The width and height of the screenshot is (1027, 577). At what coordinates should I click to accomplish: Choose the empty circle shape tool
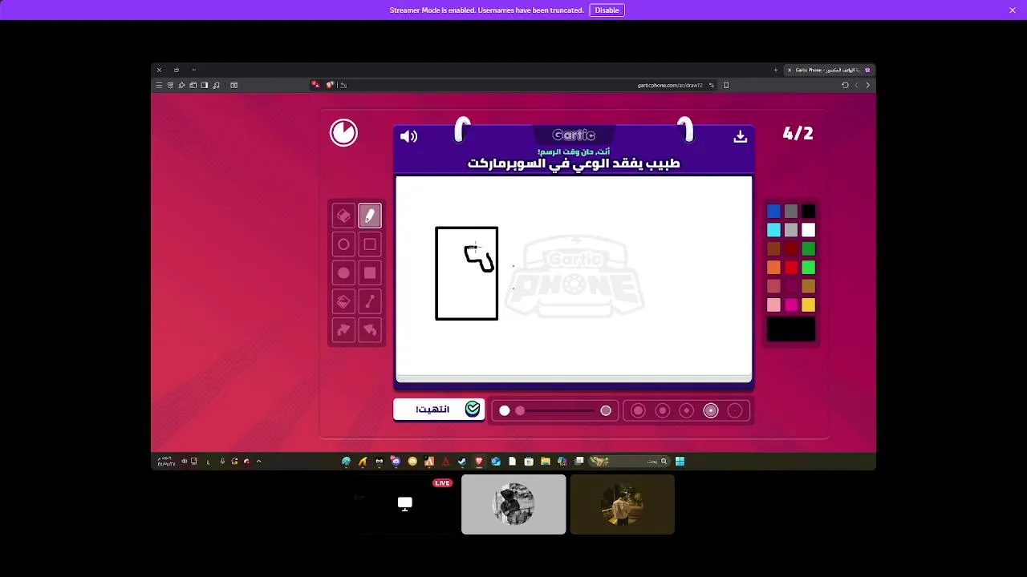coord(343,244)
